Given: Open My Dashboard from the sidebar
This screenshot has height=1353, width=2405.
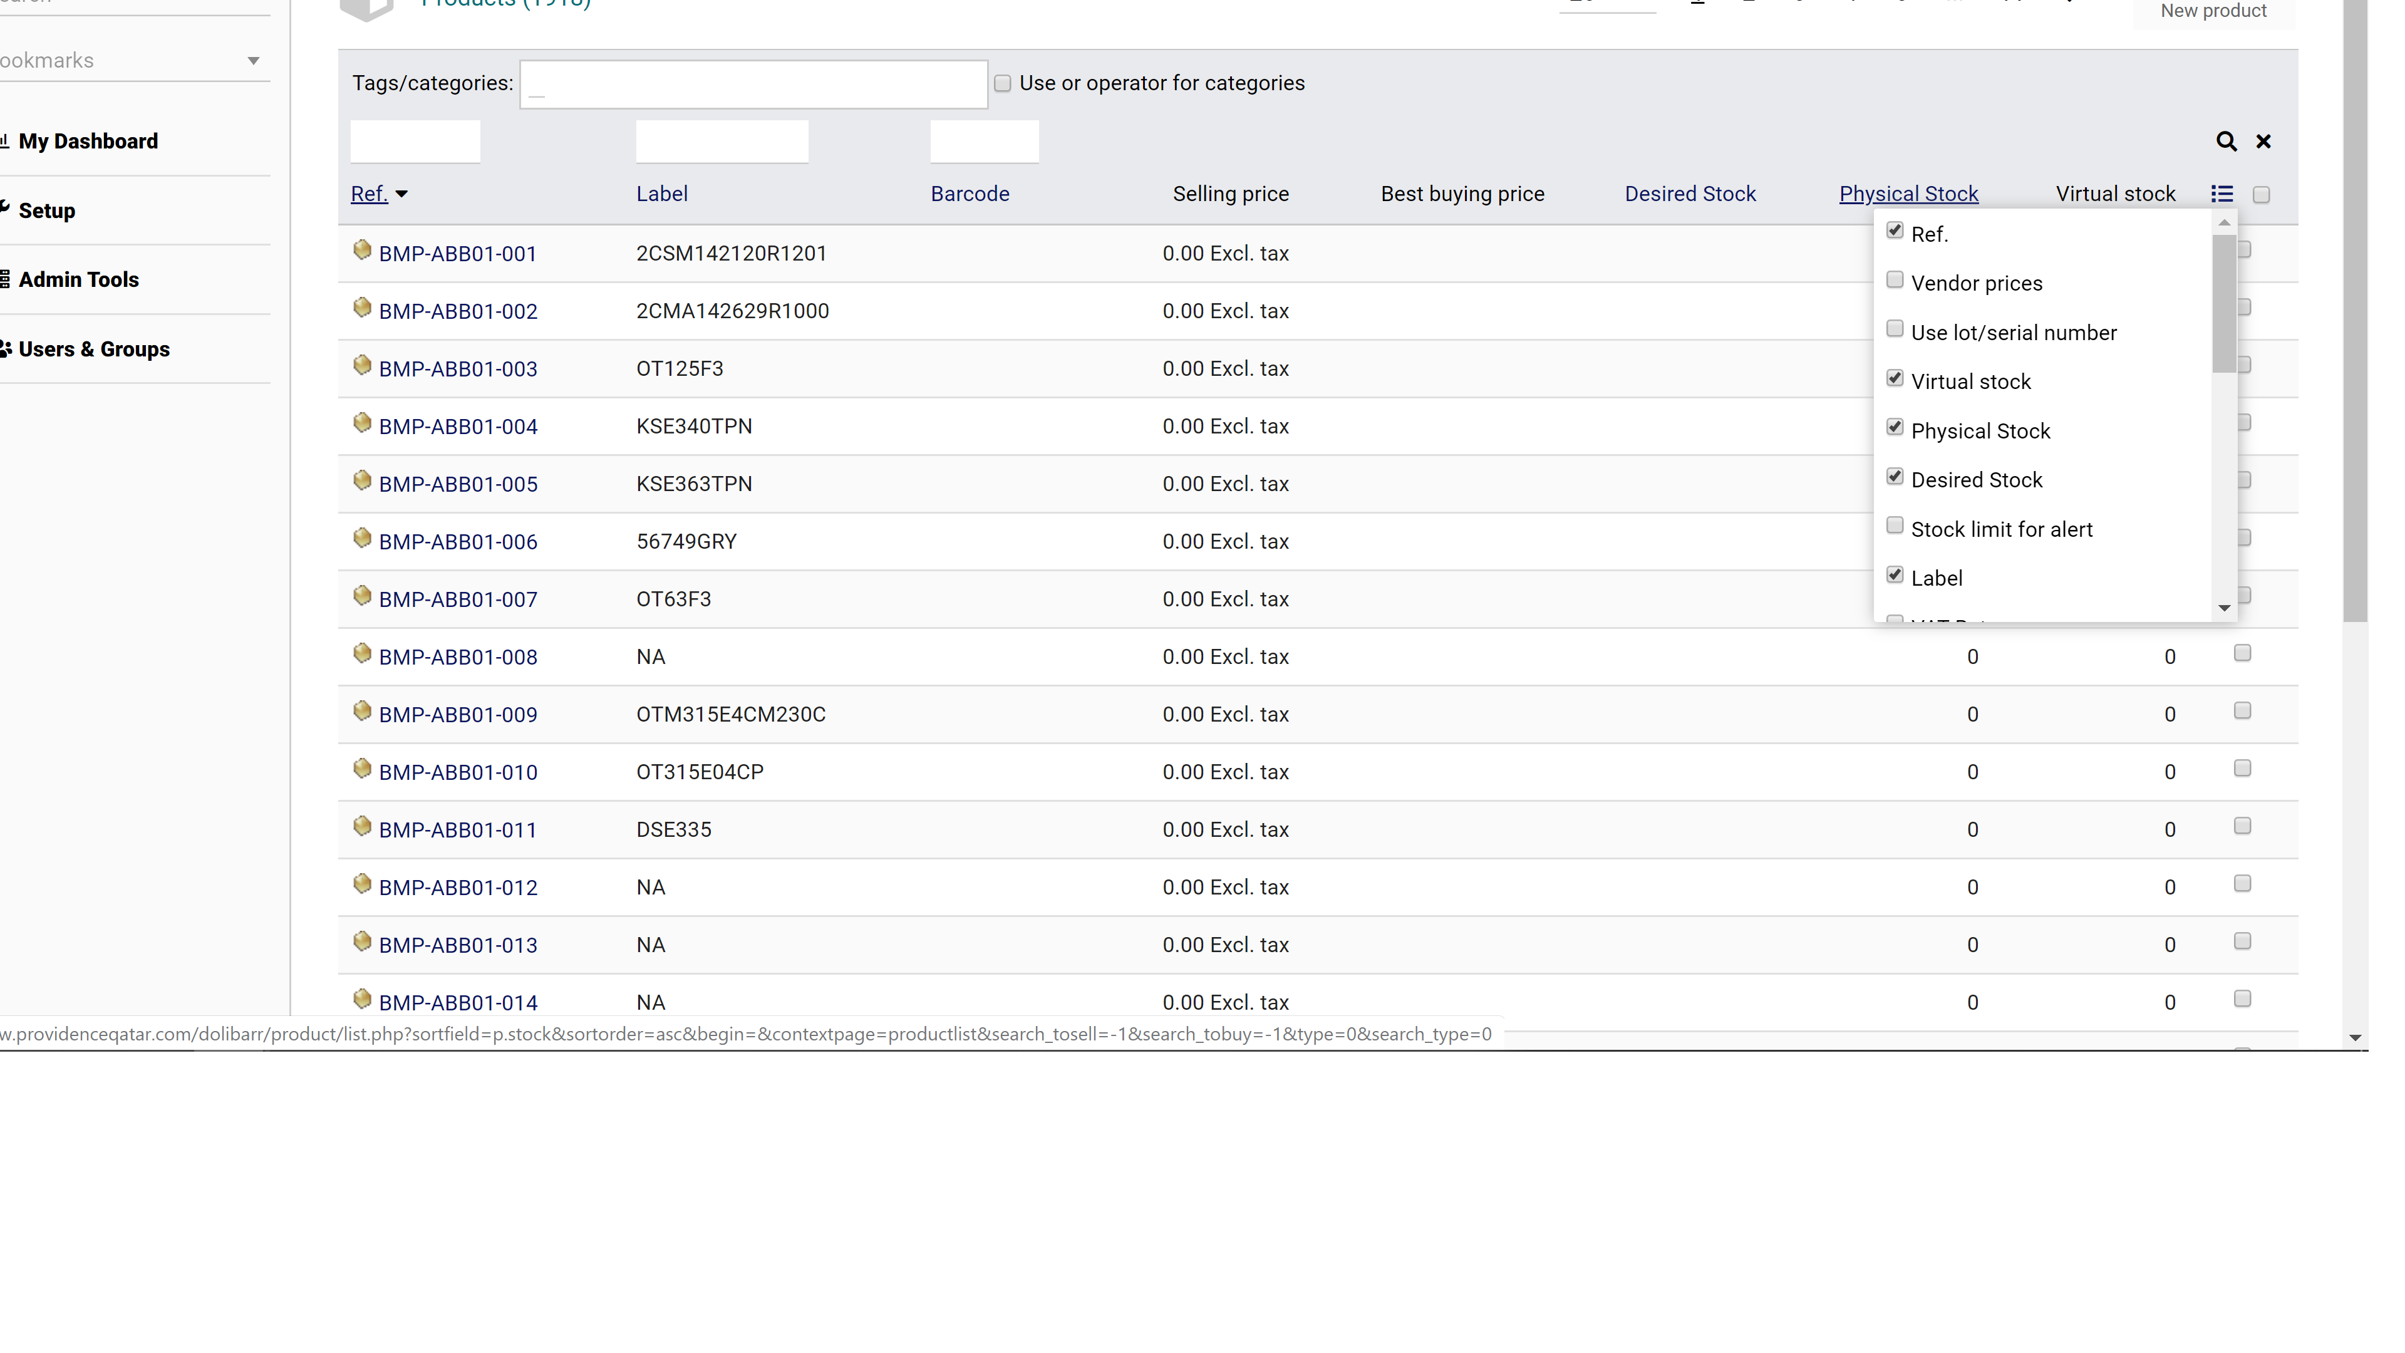Looking at the screenshot, I should (x=89, y=141).
